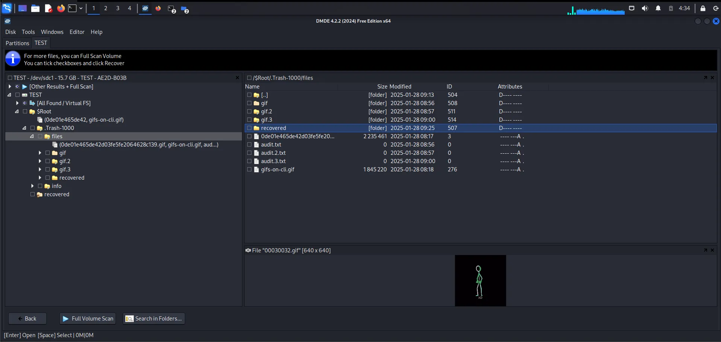
Task: Sort the list by Modified column header
Action: (x=400, y=87)
